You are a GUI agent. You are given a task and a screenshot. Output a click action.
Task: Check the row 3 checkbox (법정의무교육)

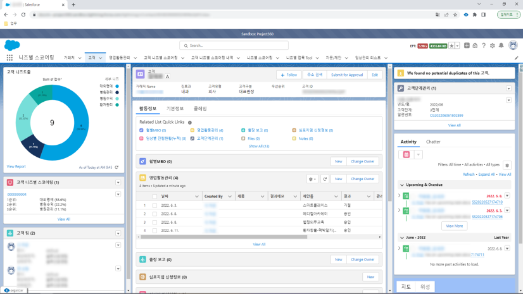pos(154,222)
